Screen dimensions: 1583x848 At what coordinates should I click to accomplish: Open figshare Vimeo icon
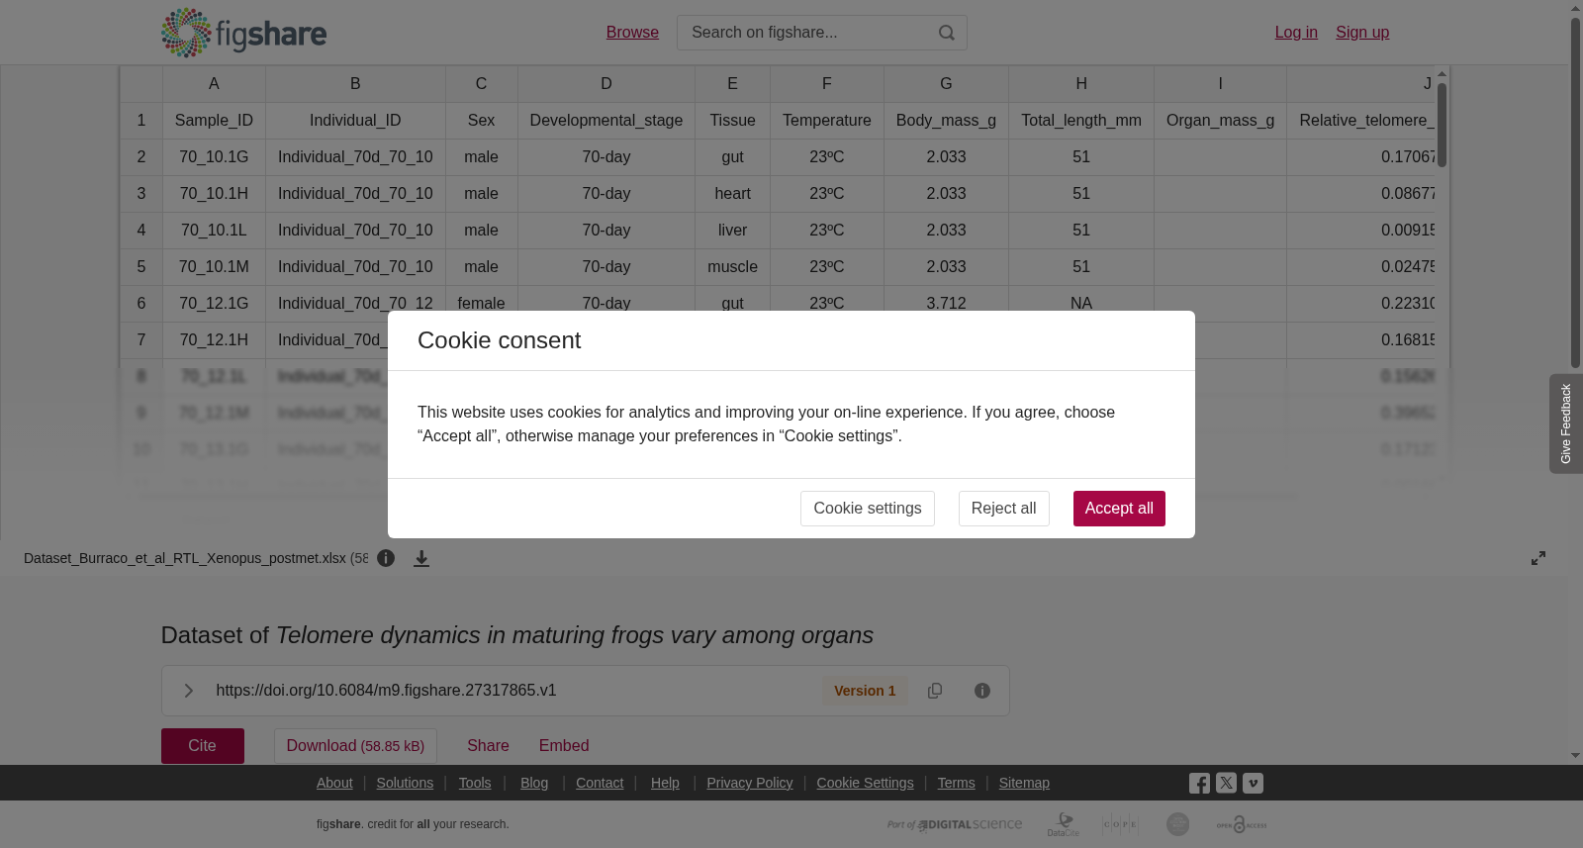pyautogui.click(x=1253, y=783)
